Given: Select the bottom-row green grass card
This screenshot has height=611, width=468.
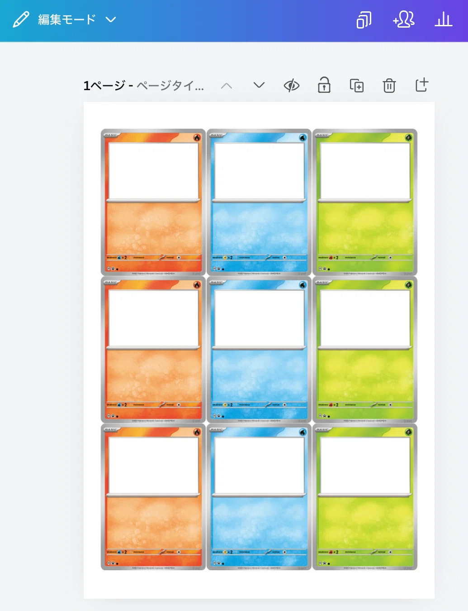Looking at the screenshot, I should point(365,496).
